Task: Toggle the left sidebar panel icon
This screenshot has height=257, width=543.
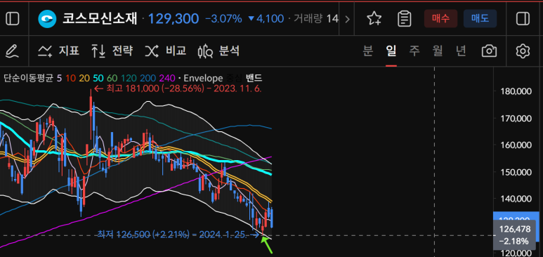Action: pos(13,19)
